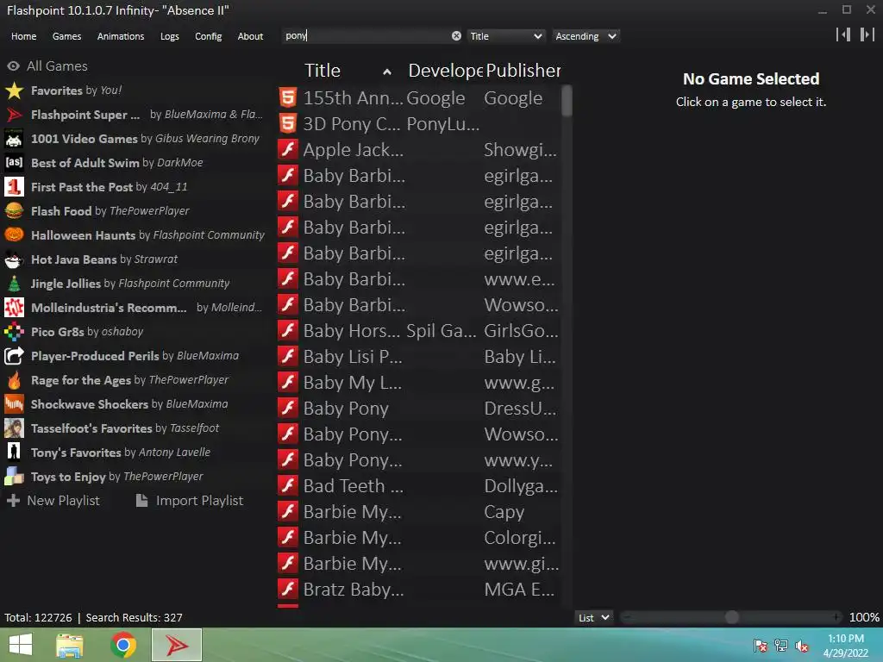Viewport: 883px width, 662px height.
Task: Open File Explorer from taskbar
Action: tap(70, 645)
